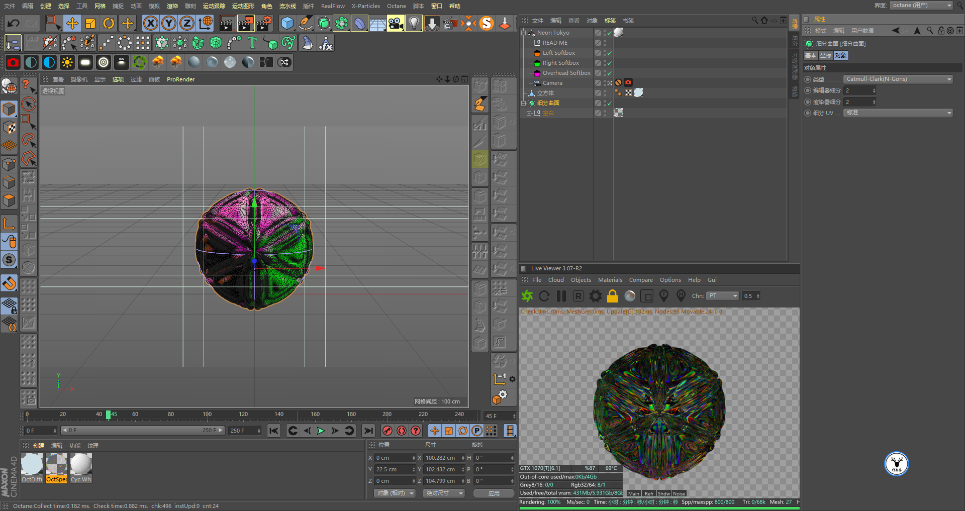Click the red Octane camera icon
The width and height of the screenshot is (965, 511).
coord(13,62)
